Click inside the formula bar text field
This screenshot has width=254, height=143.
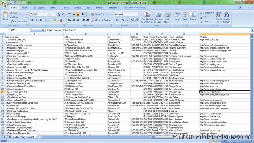[x=148, y=30]
